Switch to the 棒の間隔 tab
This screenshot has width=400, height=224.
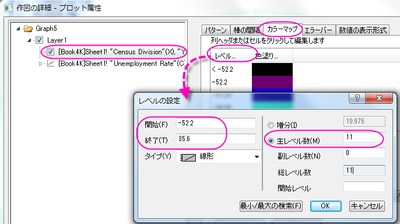click(246, 30)
